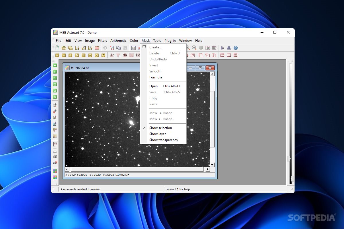Image resolution: width=344 pixels, height=229 pixels.
Task: Click the yellow divide arithmetic icon
Action: [x=70, y=55]
